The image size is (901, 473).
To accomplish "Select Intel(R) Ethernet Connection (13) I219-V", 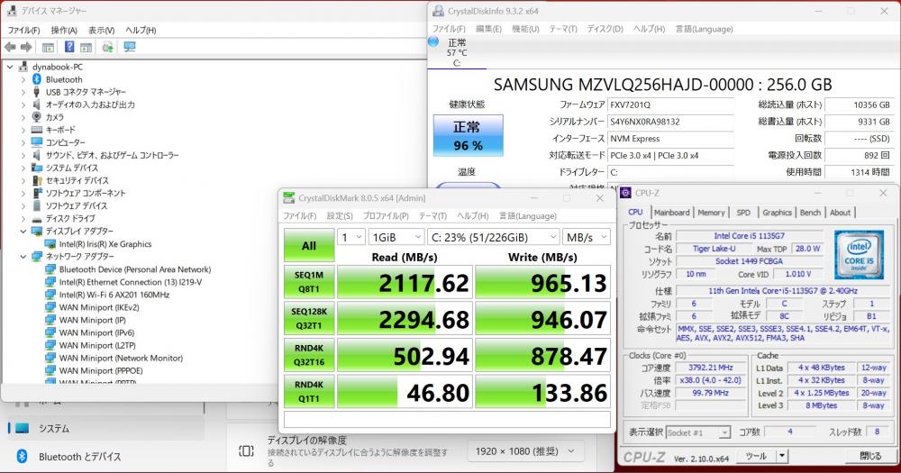I will pos(131,282).
